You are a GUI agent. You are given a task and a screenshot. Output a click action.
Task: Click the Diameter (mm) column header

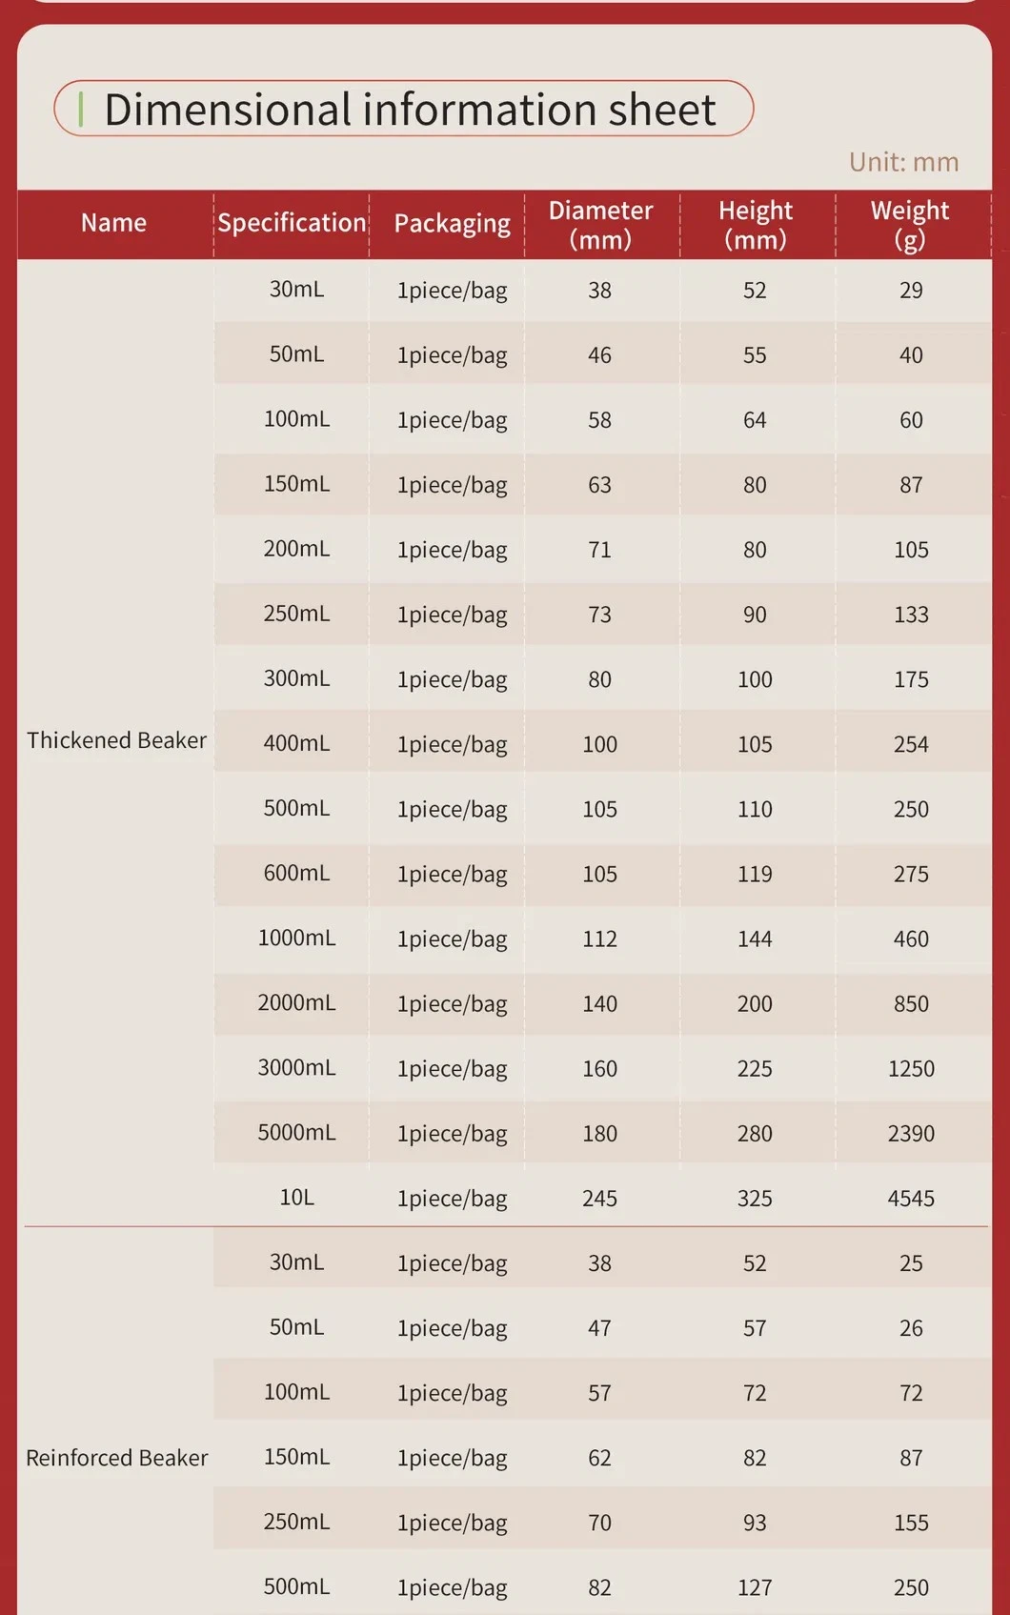point(600,225)
